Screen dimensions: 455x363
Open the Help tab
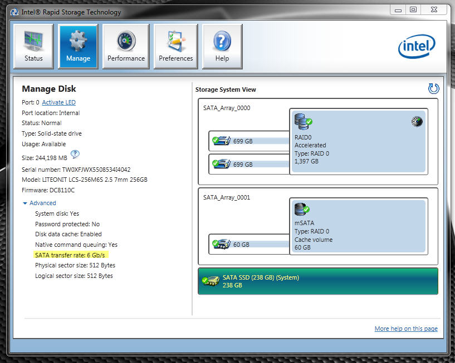coord(222,47)
